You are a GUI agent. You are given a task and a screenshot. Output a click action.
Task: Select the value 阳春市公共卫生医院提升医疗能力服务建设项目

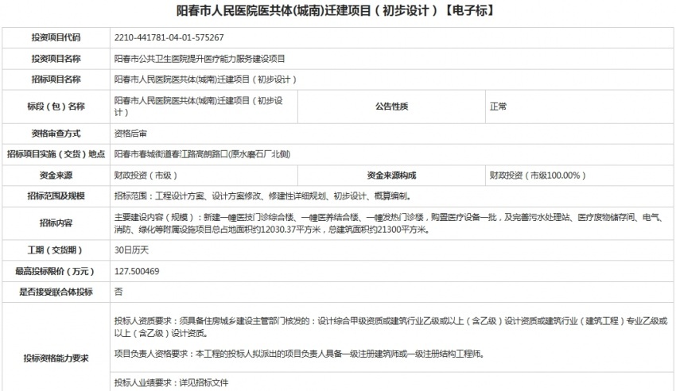200,59
